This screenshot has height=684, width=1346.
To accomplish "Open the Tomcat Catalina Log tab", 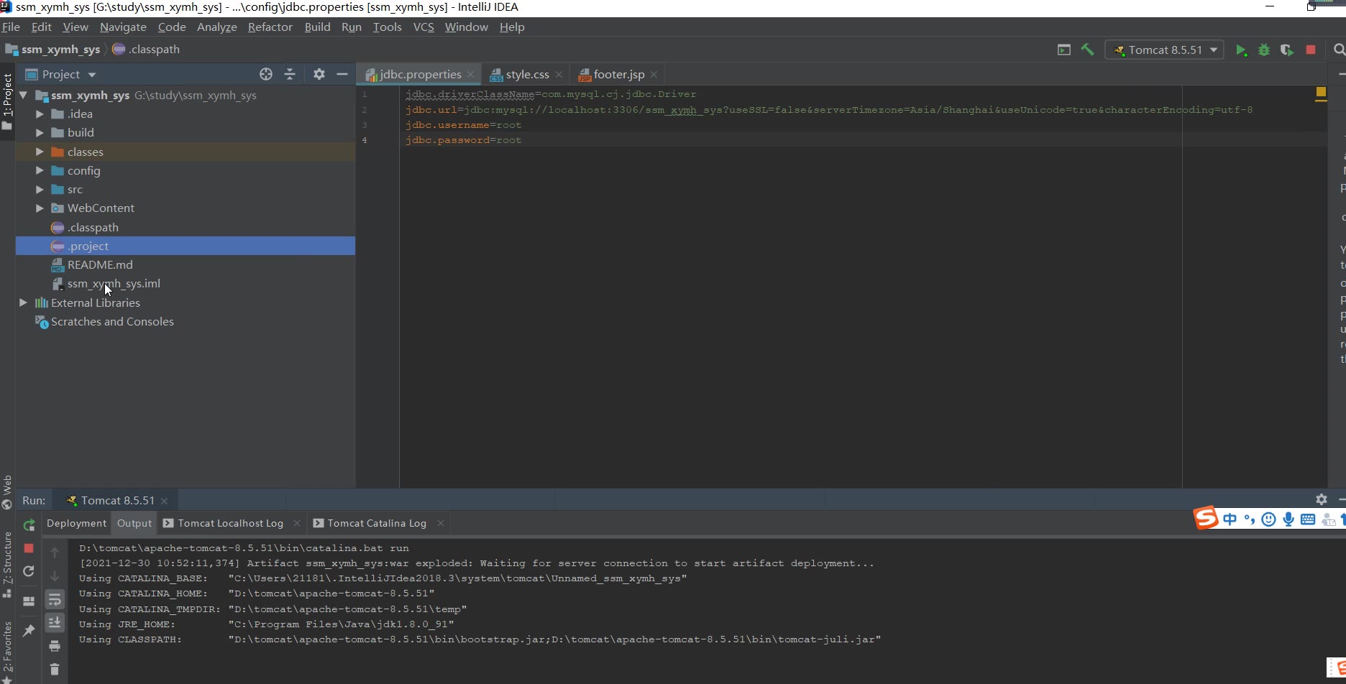I will pos(376,523).
